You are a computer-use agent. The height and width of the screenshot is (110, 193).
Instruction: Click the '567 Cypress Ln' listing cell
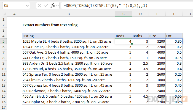point(69,85)
